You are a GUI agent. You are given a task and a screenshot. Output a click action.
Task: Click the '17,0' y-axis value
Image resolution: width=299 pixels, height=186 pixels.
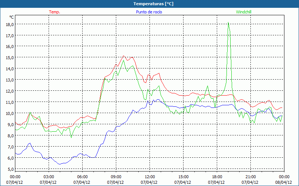pyautogui.click(x=10, y=35)
